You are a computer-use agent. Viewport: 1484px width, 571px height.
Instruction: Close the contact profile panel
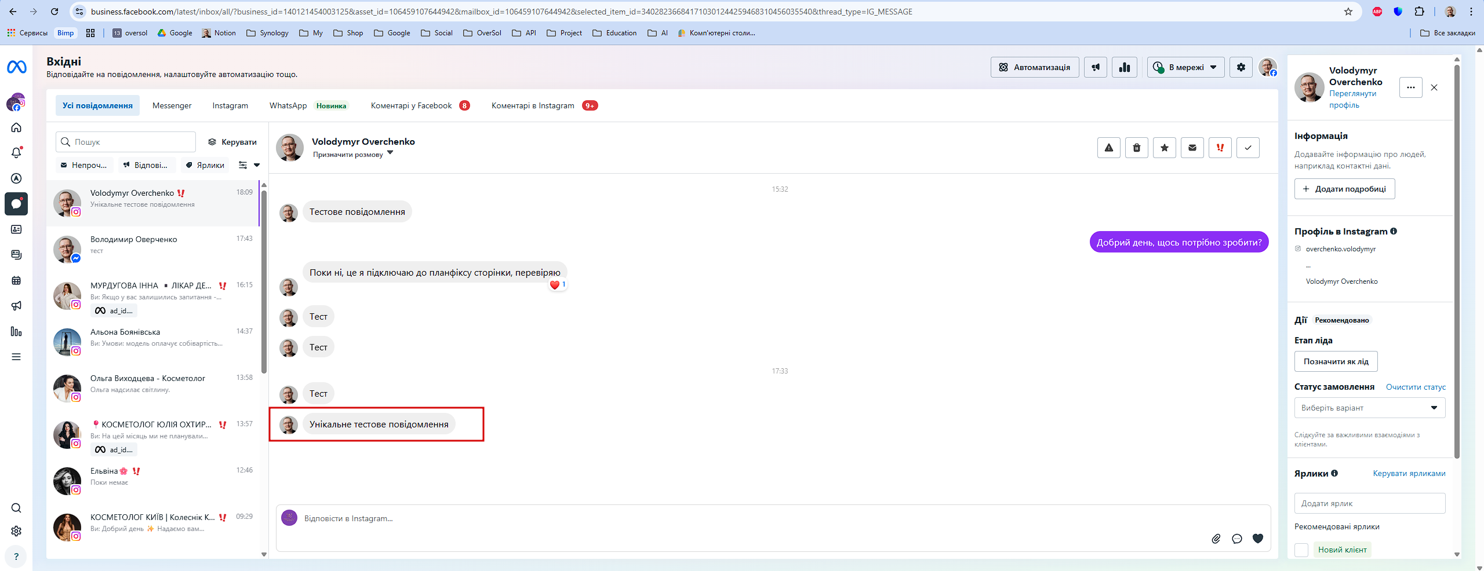tap(1434, 87)
